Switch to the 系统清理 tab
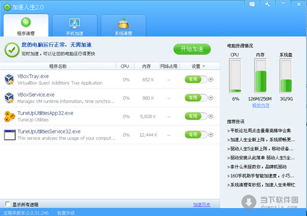Screen dimensions: 307x216 [122, 26]
